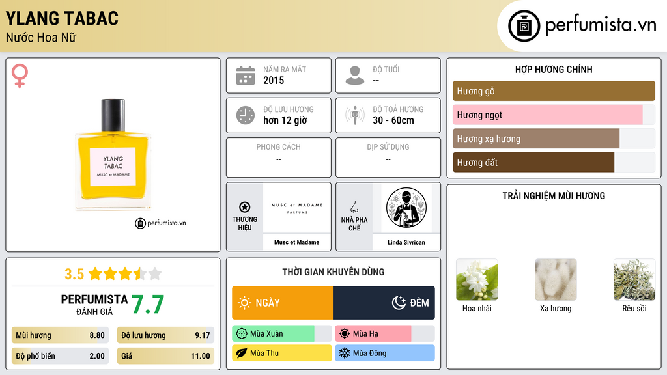Click the Hoa nhài note label

pos(477,308)
